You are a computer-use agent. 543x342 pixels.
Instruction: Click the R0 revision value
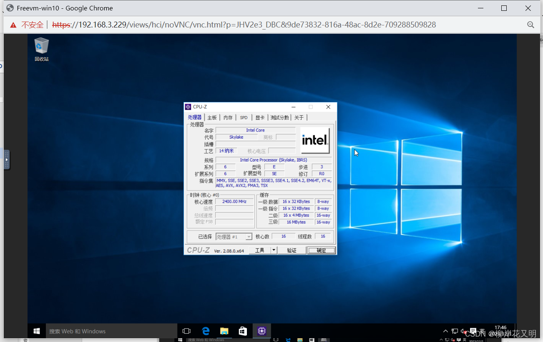322,173
